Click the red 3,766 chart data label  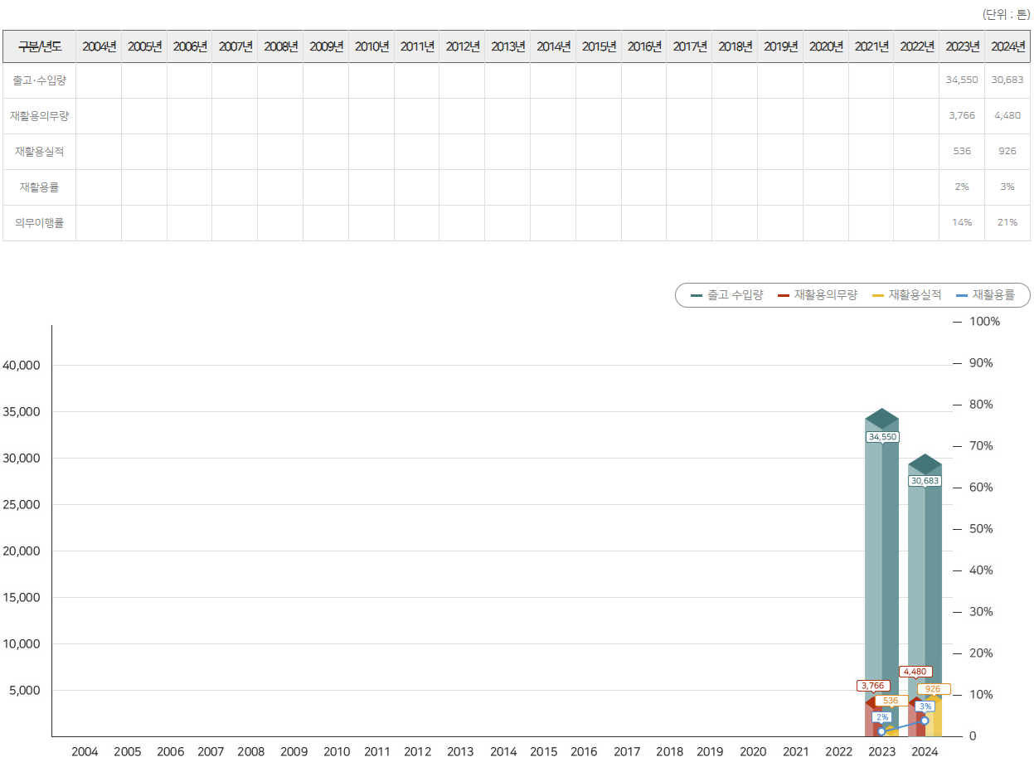(x=873, y=686)
